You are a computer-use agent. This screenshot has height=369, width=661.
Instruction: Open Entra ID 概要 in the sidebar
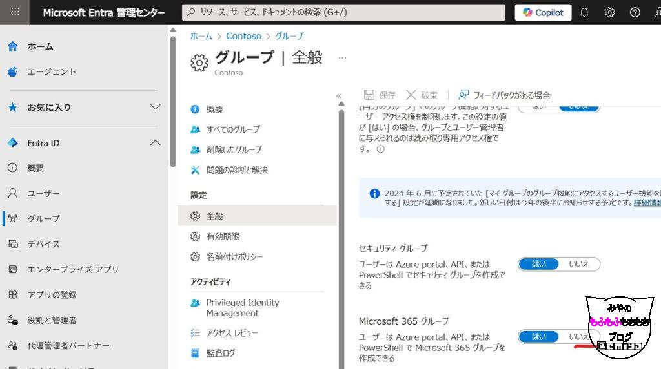(36, 168)
